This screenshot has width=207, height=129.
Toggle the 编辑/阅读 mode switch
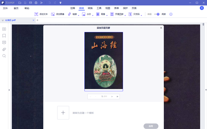point(157,14)
